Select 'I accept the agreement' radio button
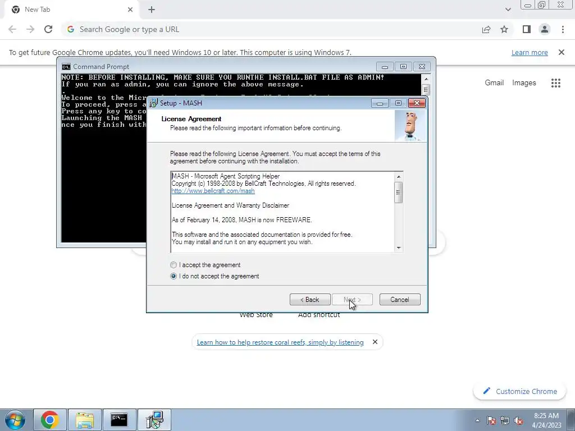The height and width of the screenshot is (431, 575). [174, 265]
